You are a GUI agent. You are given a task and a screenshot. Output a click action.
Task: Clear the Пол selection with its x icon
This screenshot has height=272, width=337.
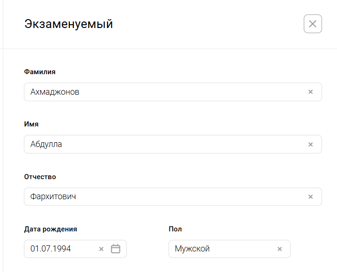[279, 249]
